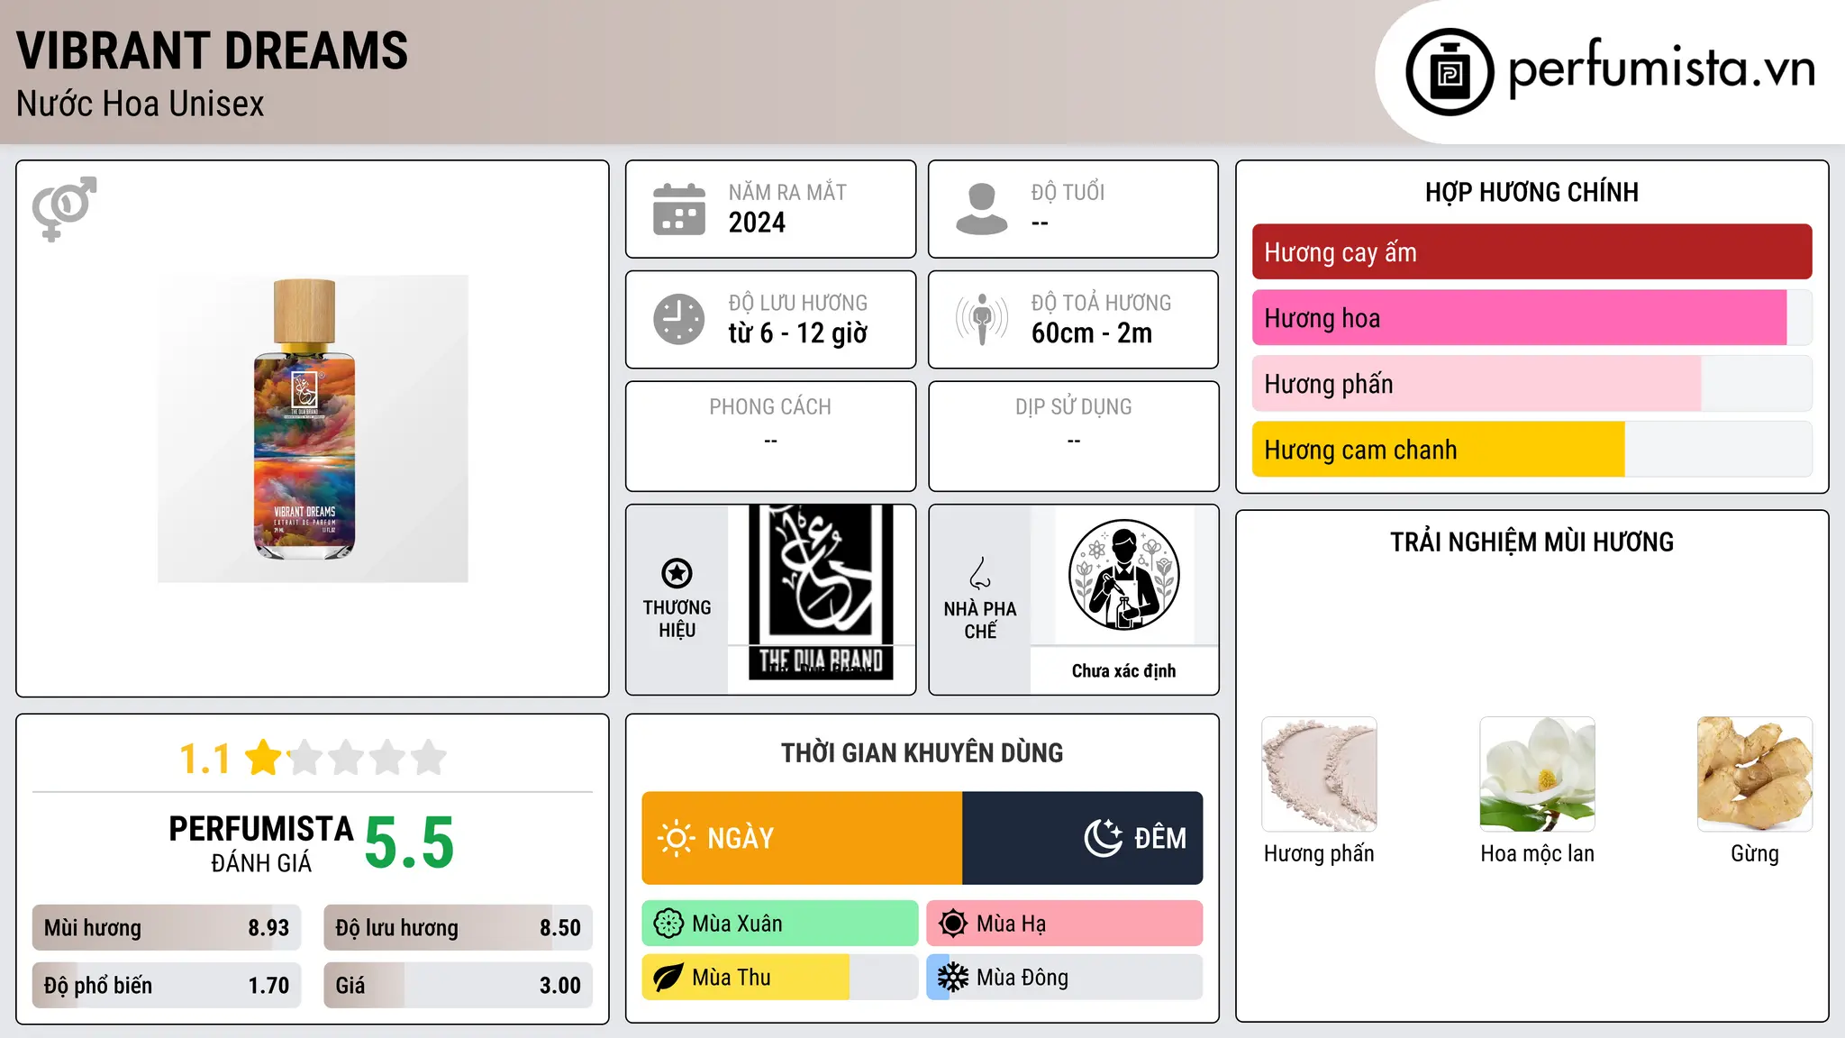Select the Gừng ginger note thumbnail
The height and width of the screenshot is (1038, 1845).
1755,774
